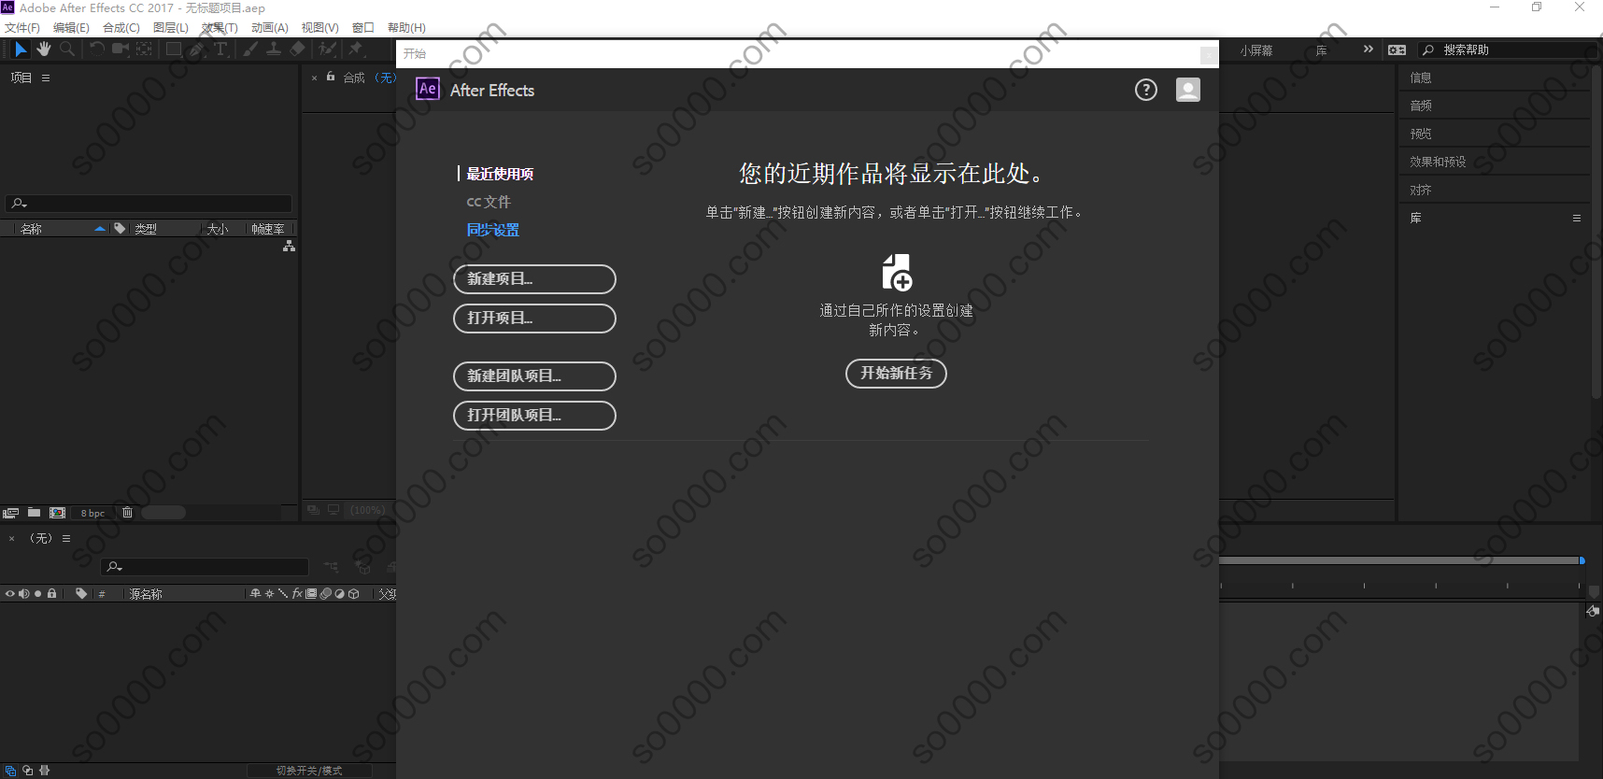Select the Rectangle shape tool
The height and width of the screenshot is (779, 1603).
tap(174, 50)
